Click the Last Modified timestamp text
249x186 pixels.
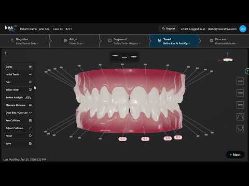click(x=25, y=160)
